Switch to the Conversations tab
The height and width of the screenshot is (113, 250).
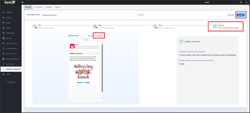[38, 7]
